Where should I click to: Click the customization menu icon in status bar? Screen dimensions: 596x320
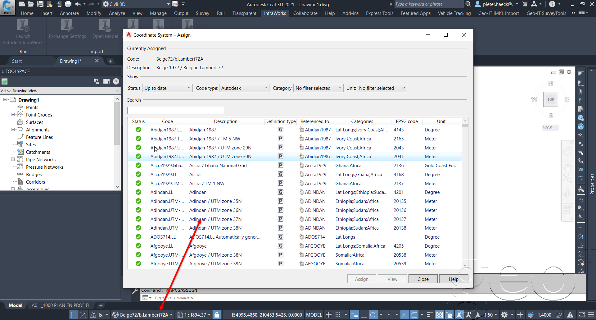(x=591, y=315)
